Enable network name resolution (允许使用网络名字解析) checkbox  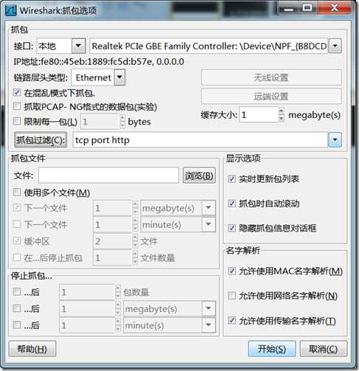231,296
